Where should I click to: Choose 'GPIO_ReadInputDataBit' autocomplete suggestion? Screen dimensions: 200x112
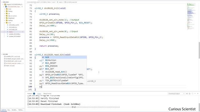click(x=64, y=84)
